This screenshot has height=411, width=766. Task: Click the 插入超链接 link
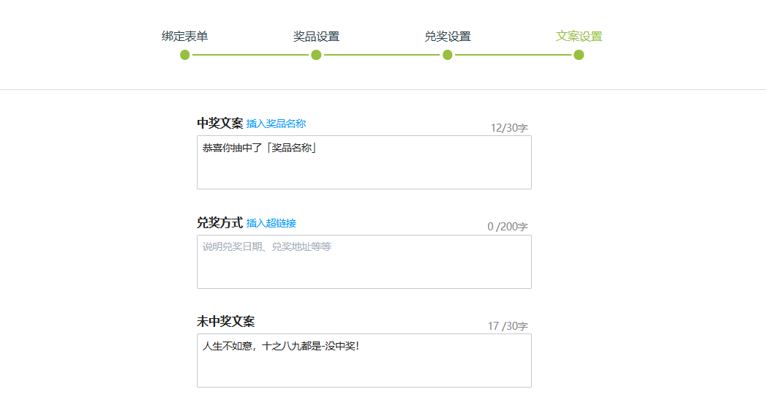click(x=271, y=223)
